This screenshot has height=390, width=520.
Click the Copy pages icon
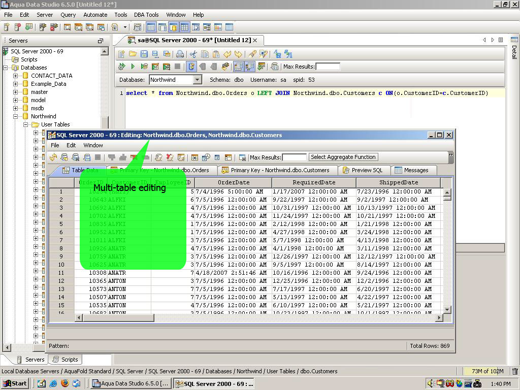(x=205, y=54)
